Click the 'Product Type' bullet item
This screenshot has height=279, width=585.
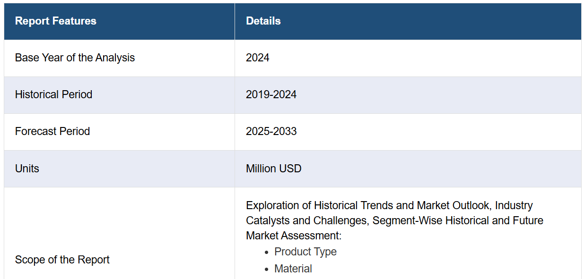pos(306,252)
